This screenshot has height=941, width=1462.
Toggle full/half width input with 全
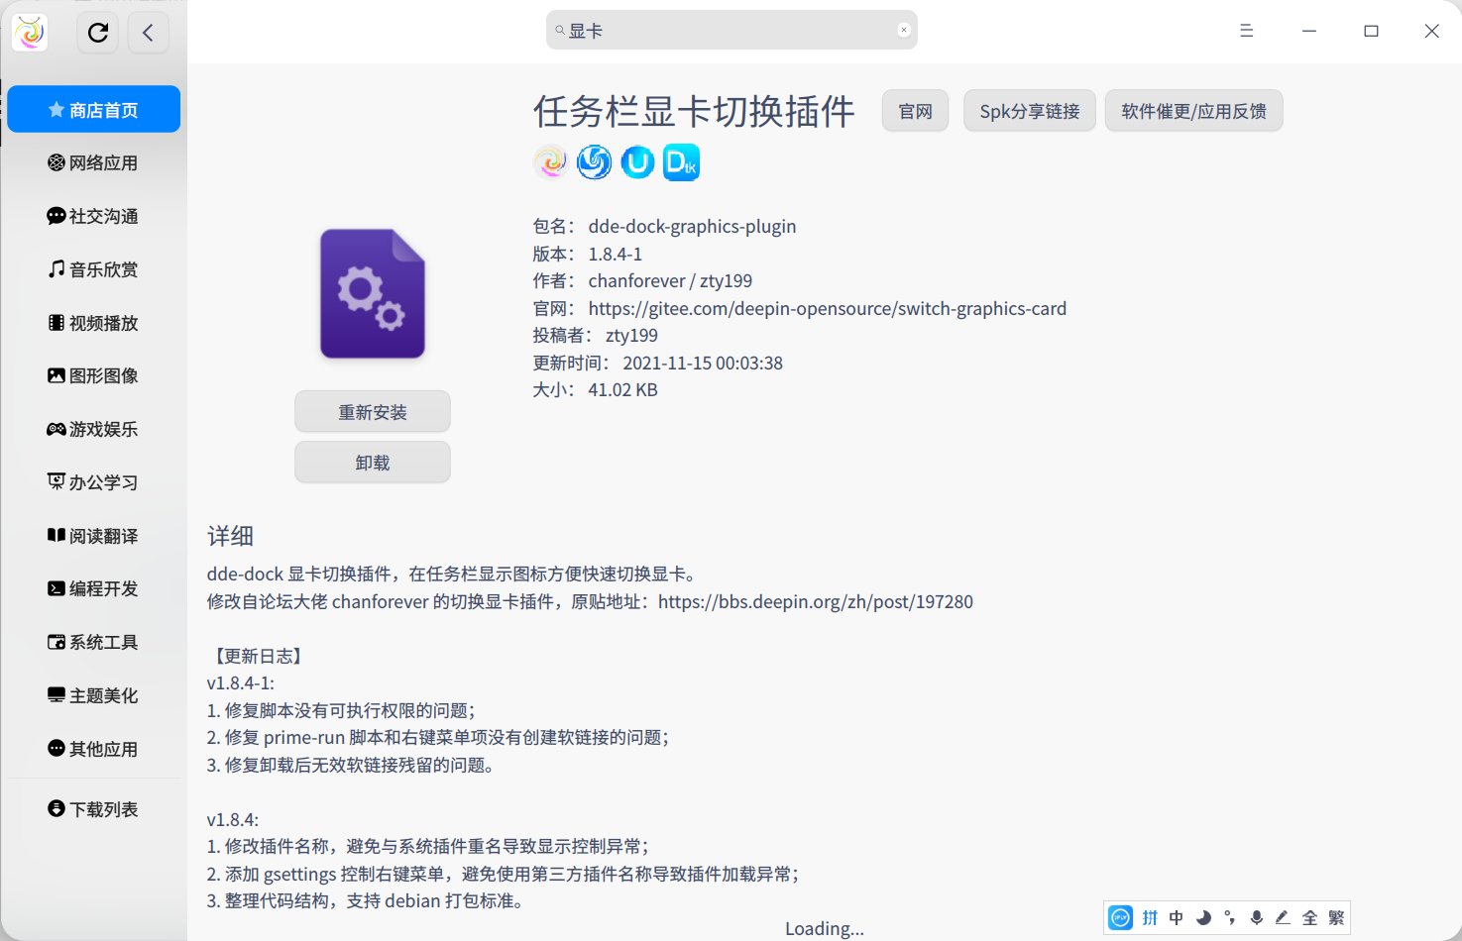click(x=1309, y=918)
